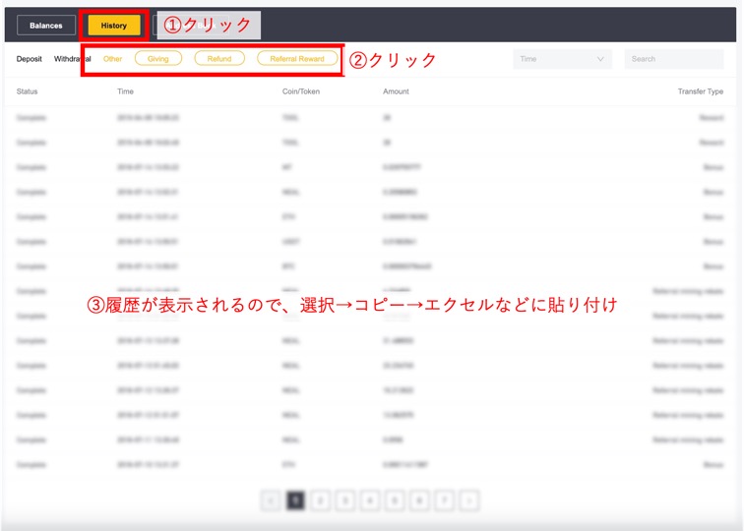Jump to pagination page 3
Viewport: 744px width, 531px height.
(345, 501)
